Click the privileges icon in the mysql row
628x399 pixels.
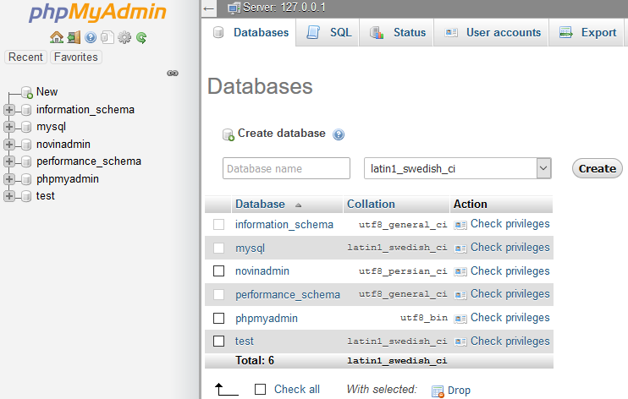460,249
